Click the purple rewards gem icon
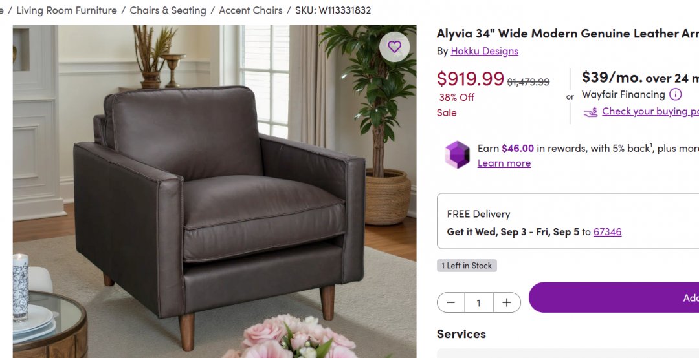The image size is (699, 358). 458,155
